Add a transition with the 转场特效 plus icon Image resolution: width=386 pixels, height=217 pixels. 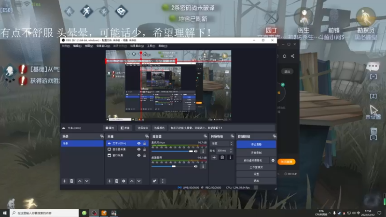[214, 158]
